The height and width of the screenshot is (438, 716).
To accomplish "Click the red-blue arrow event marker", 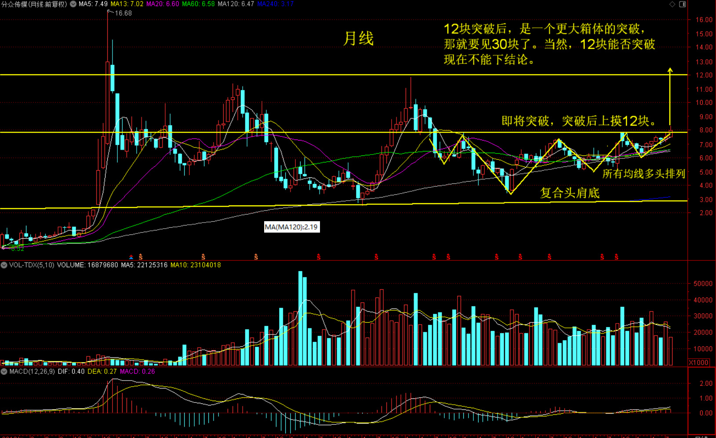I will (x=131, y=257).
